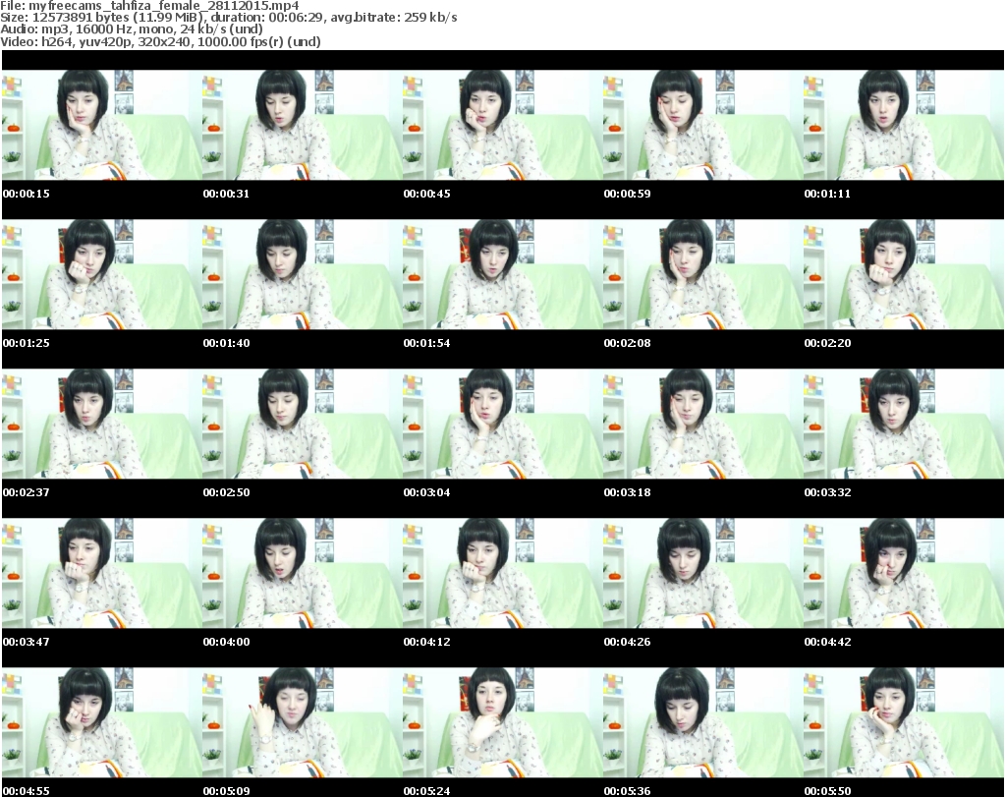This screenshot has height=797, width=1006.
Task: Select the thumbnail frame at 00:00:45
Action: pos(503,125)
